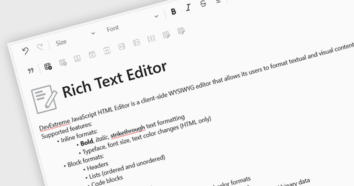Click 'Lists (ordered and unordered)' item
This screenshot has width=354, height=186.
click(127, 167)
